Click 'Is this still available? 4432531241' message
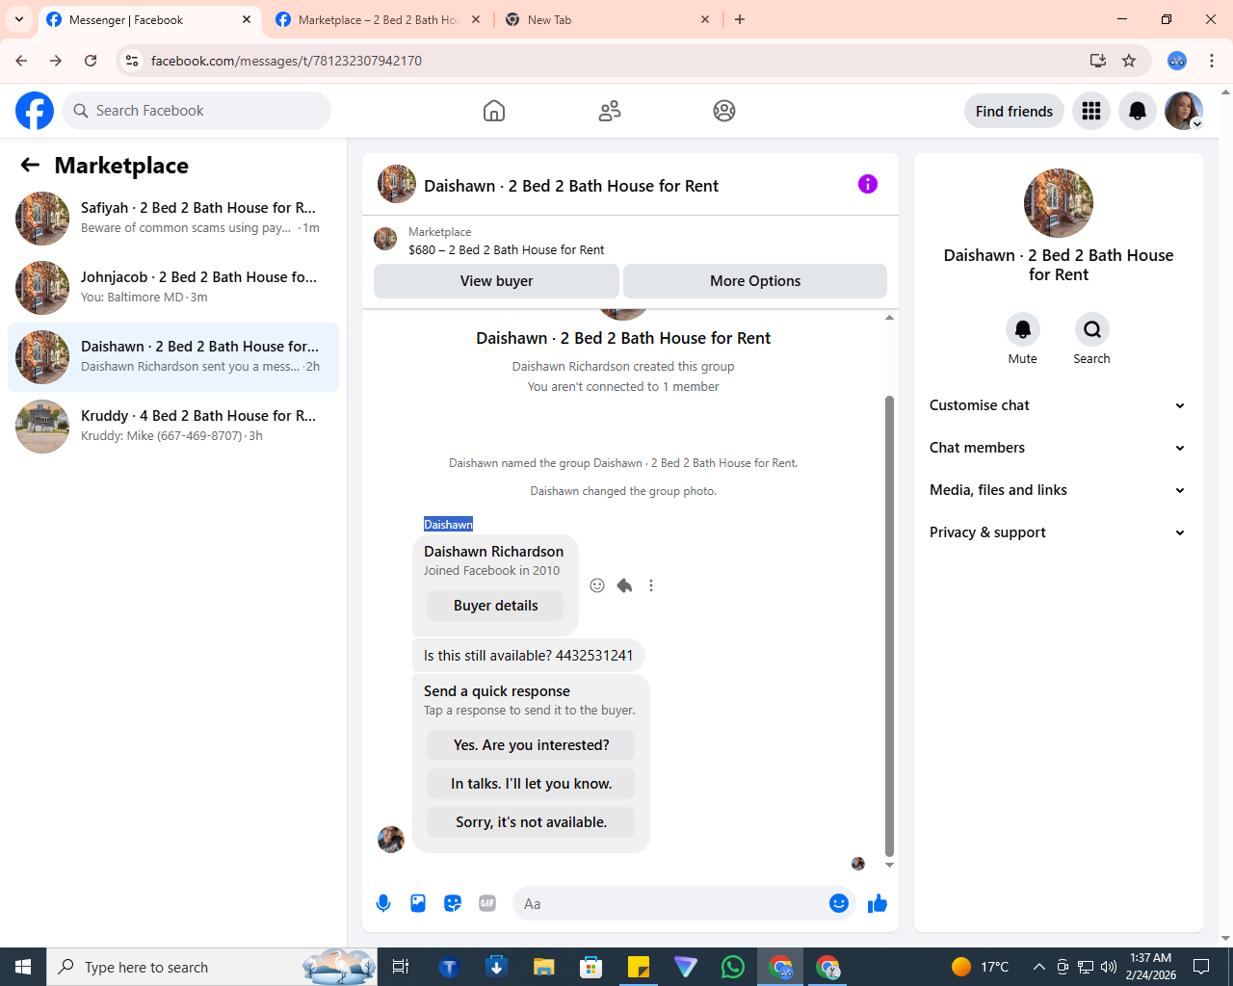Viewport: 1233px width, 986px height. [x=528, y=656]
